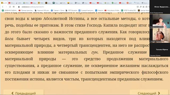The height and width of the screenshot is (95, 170).
Task: Go to the previous verse with Предыдущий
Action: click(x=24, y=93)
